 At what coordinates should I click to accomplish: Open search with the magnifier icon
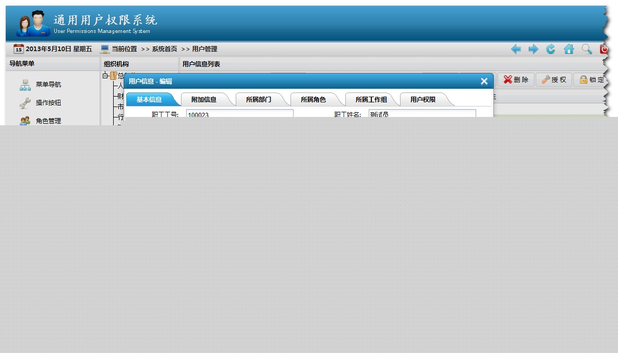click(x=586, y=49)
